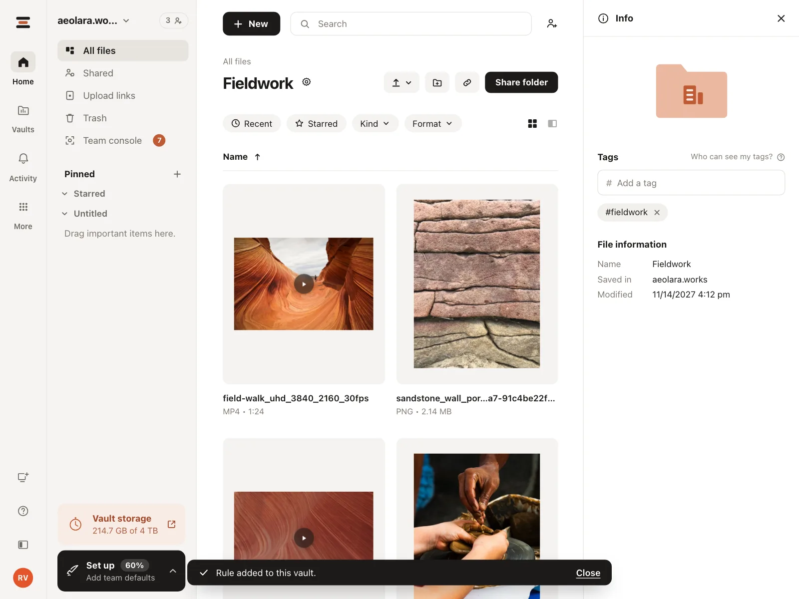Click the New button
Screen dimensions: 799x599
(x=251, y=23)
